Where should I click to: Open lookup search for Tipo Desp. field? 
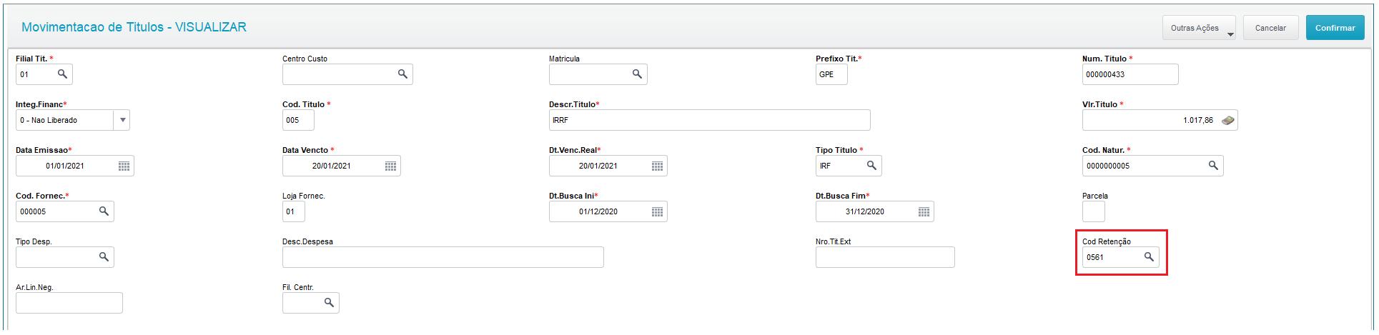coord(104,256)
